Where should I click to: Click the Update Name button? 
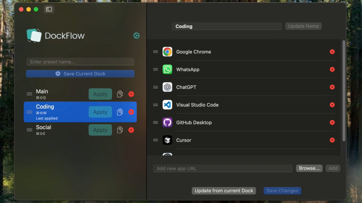[304, 26]
